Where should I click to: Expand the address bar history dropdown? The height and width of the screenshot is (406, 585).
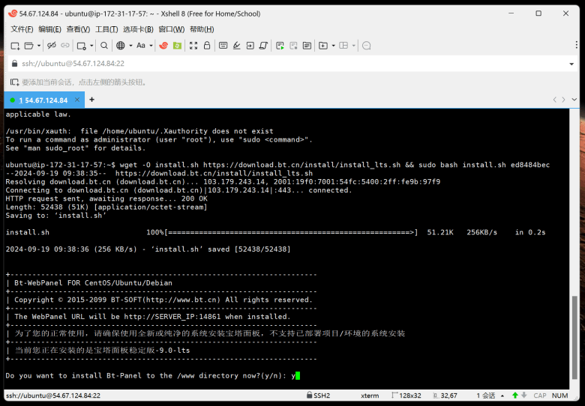pos(571,64)
